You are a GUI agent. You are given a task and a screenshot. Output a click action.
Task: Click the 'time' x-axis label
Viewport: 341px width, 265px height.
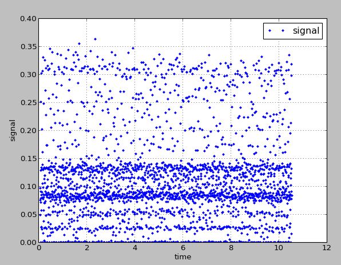point(183,257)
